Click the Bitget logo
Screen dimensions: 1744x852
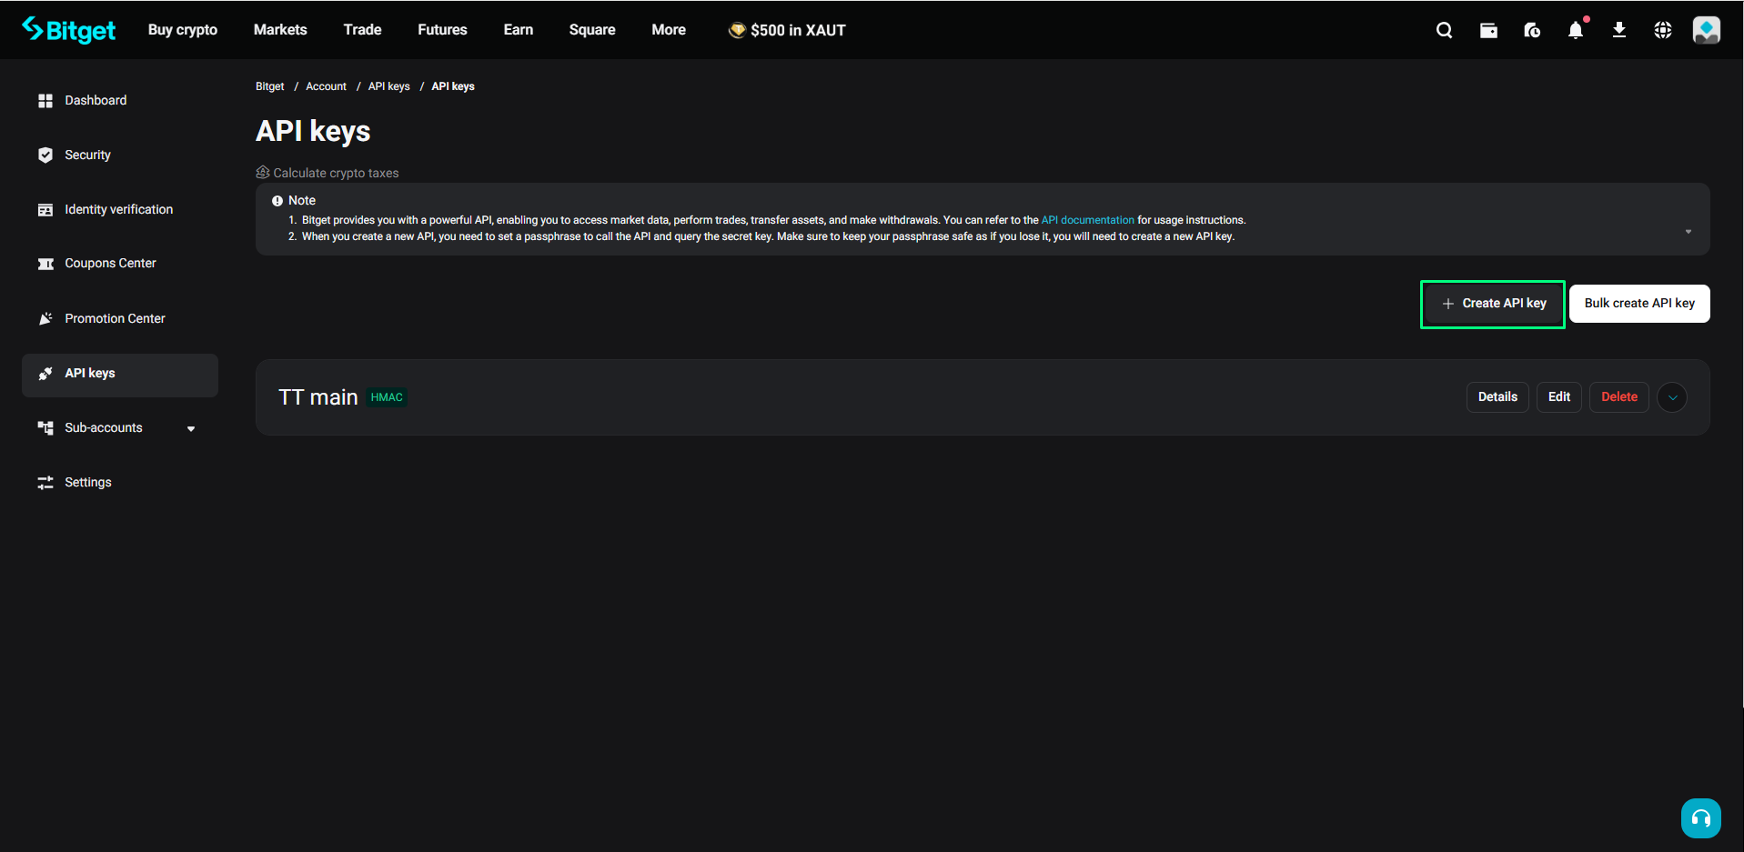[x=69, y=30]
